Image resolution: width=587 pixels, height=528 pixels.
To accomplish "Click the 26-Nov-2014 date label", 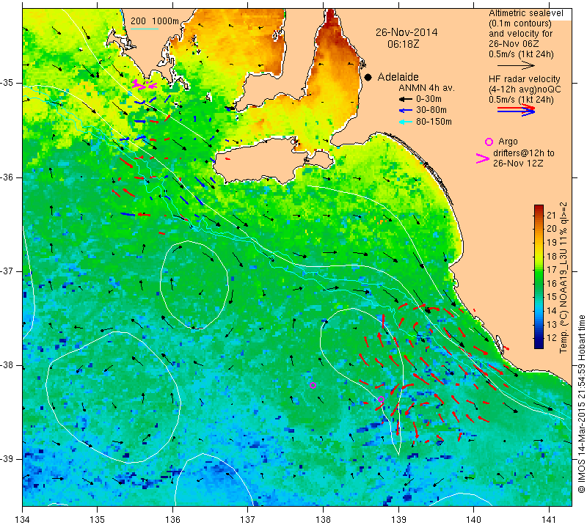I will 406,32.
